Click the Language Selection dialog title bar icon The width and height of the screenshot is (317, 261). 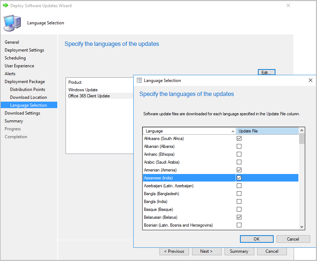point(139,80)
